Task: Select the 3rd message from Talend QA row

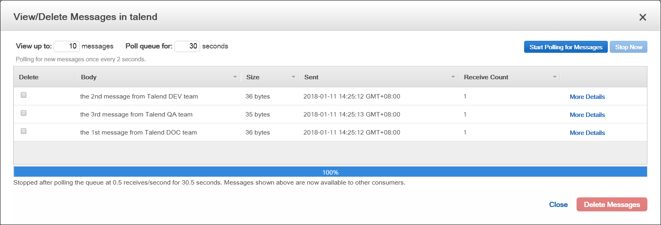Action: pyautogui.click(x=136, y=115)
